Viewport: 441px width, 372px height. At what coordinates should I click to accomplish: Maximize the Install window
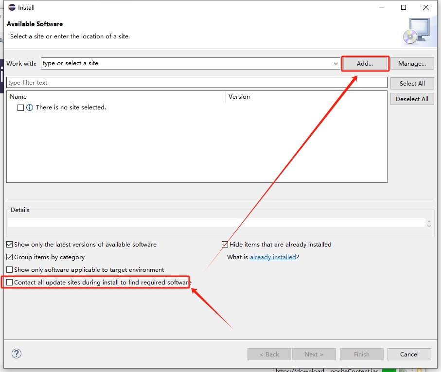tap(404, 7)
